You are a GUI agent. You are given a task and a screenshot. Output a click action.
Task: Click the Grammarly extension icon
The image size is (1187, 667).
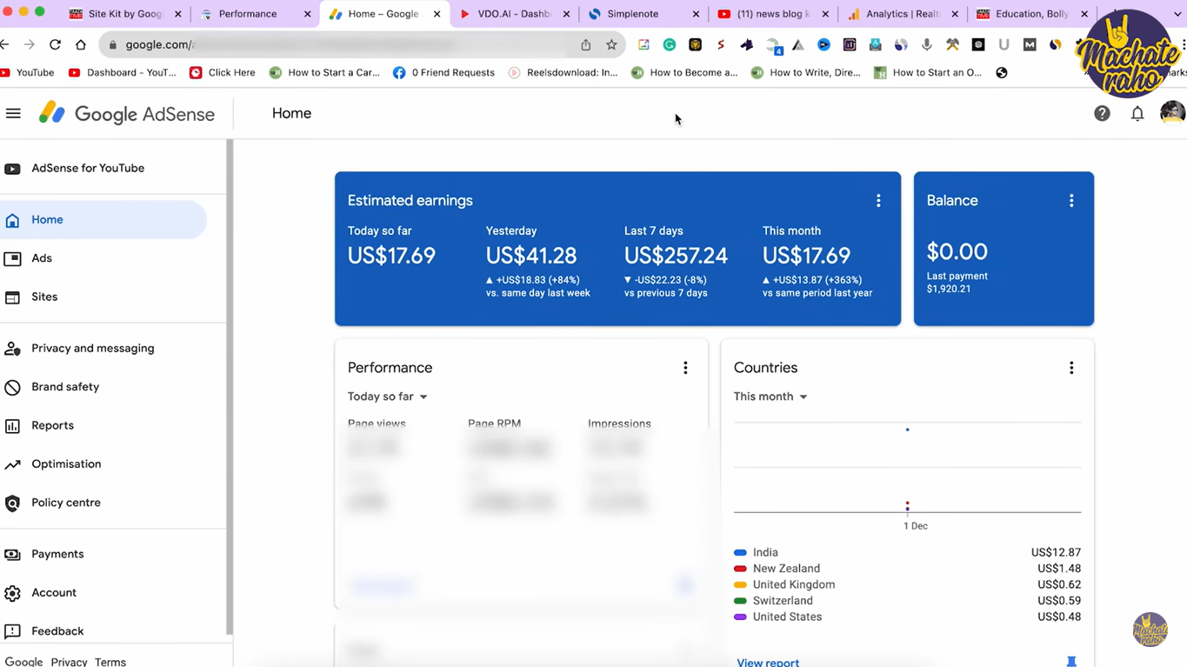pos(670,44)
